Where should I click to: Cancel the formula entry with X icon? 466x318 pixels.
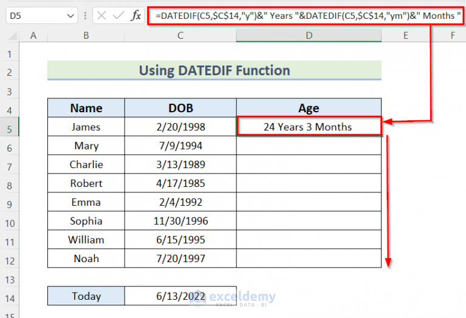point(101,15)
